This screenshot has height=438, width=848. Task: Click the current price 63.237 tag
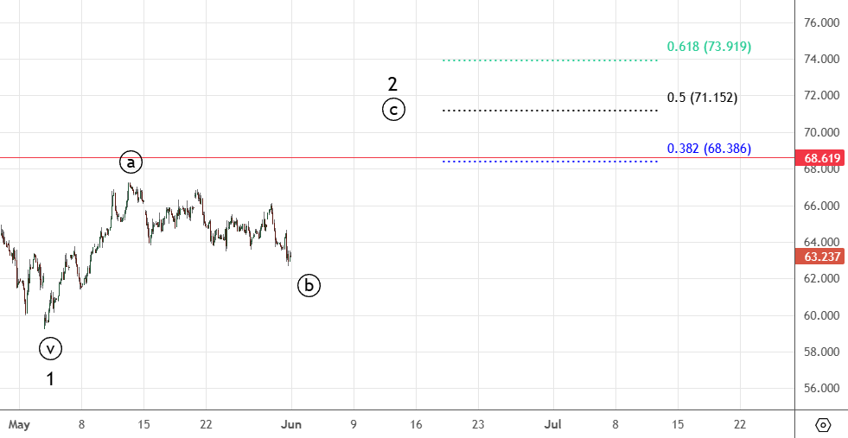[x=822, y=256]
